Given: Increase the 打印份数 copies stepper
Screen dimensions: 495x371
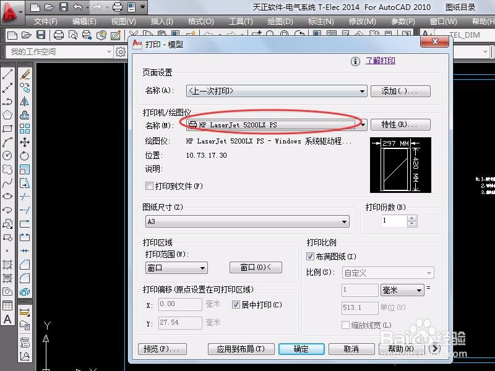Looking at the screenshot, I should point(411,218).
